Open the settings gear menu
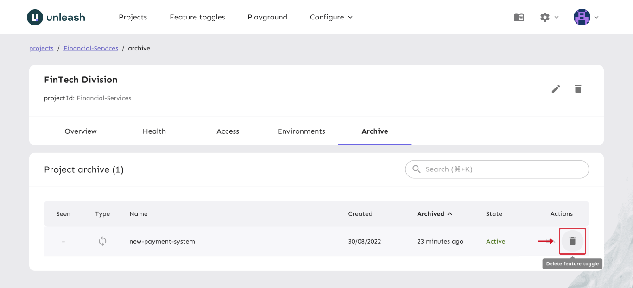The width and height of the screenshot is (633, 288). [x=545, y=17]
